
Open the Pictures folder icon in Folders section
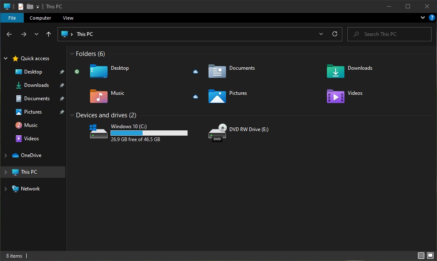tap(217, 96)
